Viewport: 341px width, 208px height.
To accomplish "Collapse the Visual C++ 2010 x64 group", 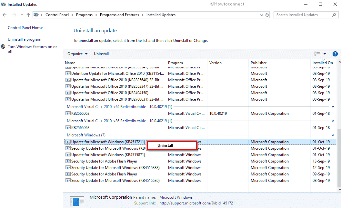I will (x=333, y=107).
